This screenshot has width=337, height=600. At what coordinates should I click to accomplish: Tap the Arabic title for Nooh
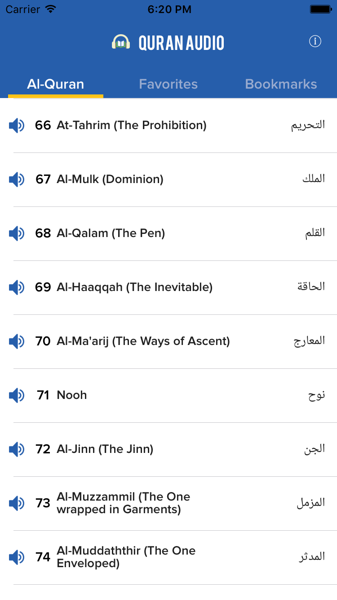(316, 395)
